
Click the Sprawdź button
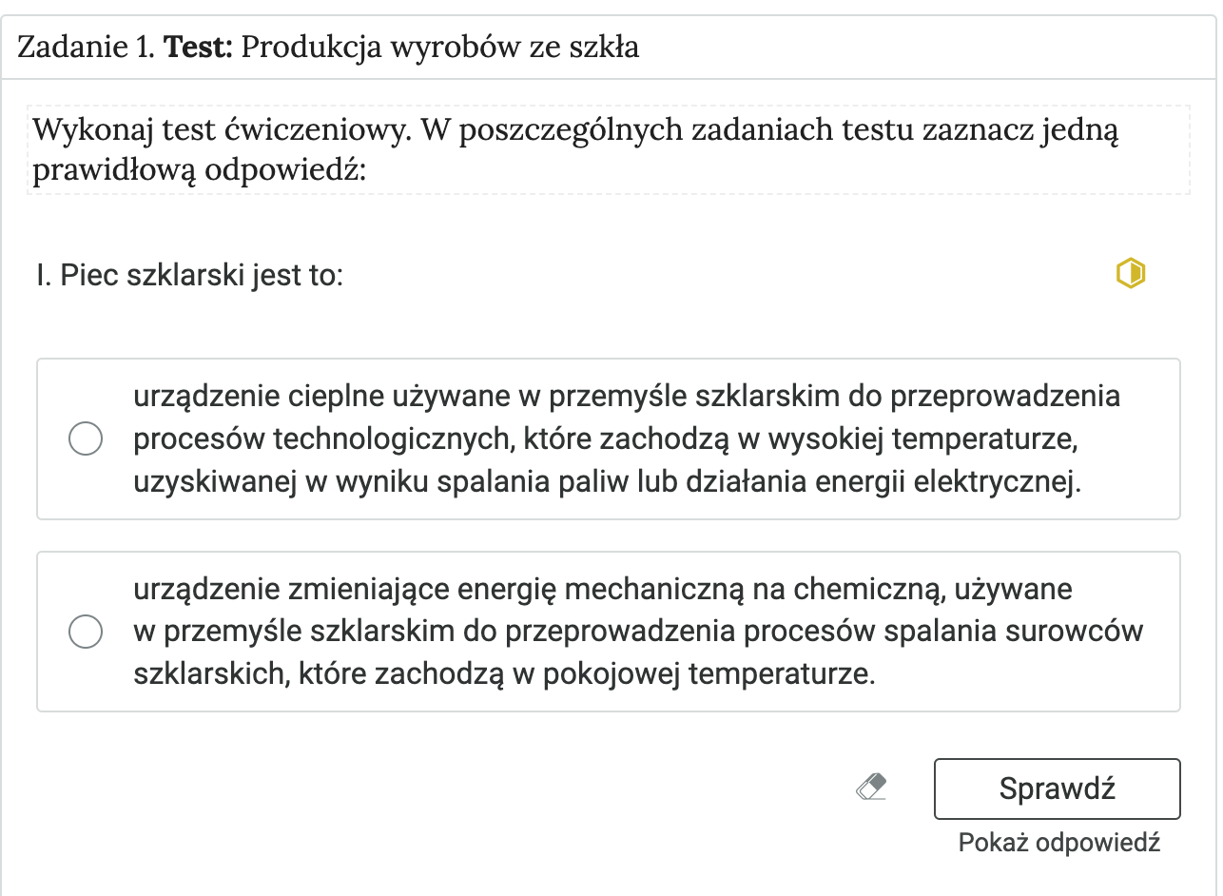[x=1057, y=787]
